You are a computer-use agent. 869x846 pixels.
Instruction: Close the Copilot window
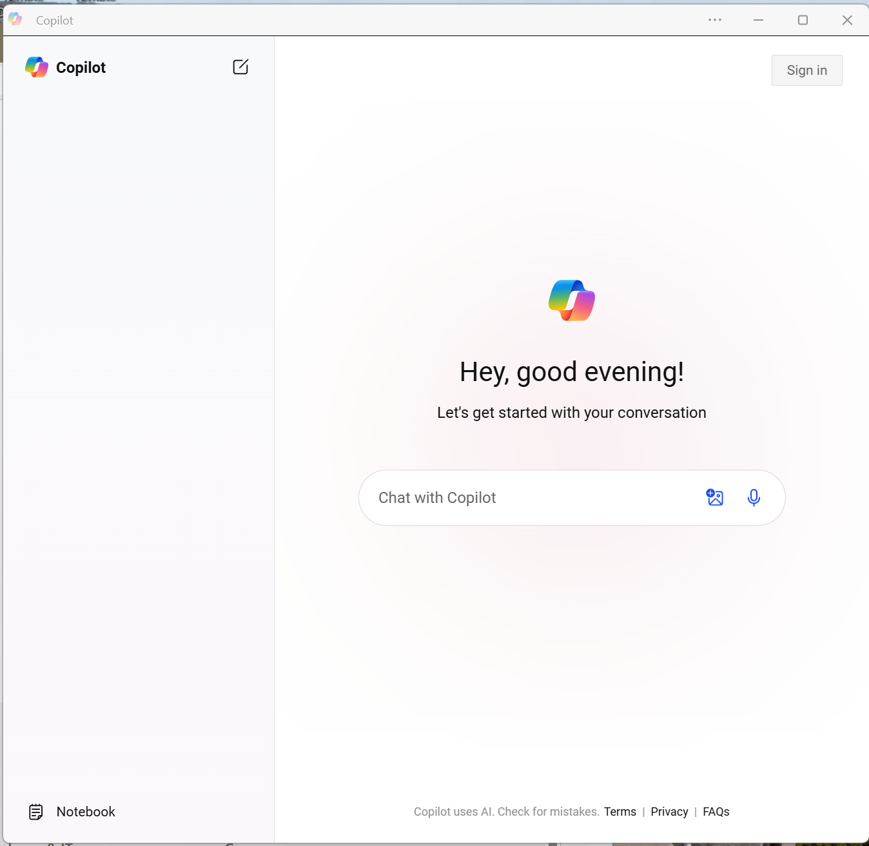pyautogui.click(x=847, y=20)
